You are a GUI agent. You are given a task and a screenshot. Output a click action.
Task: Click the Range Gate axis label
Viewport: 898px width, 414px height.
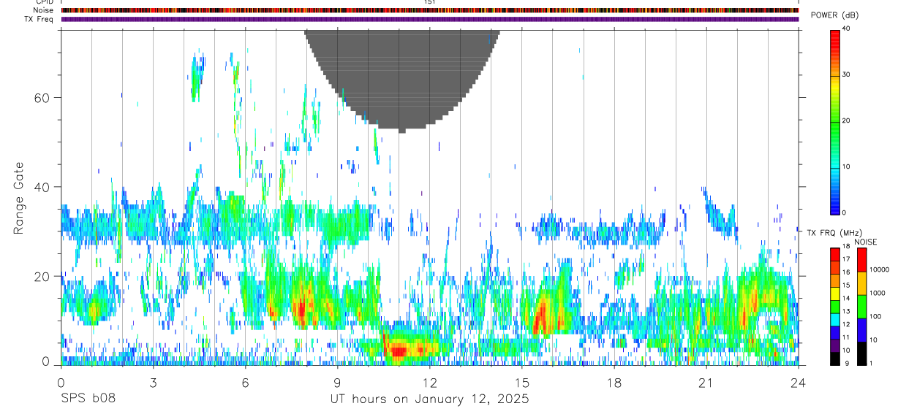[19, 198]
